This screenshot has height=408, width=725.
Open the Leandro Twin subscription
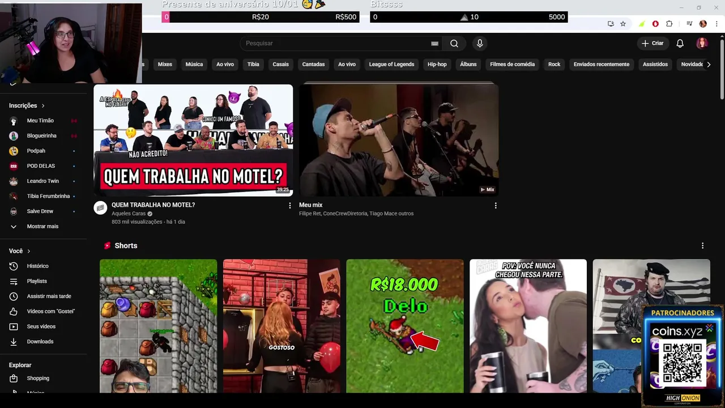pos(44,181)
